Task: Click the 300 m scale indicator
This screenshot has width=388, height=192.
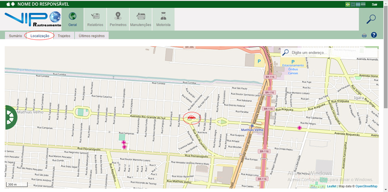Action: click(16, 185)
